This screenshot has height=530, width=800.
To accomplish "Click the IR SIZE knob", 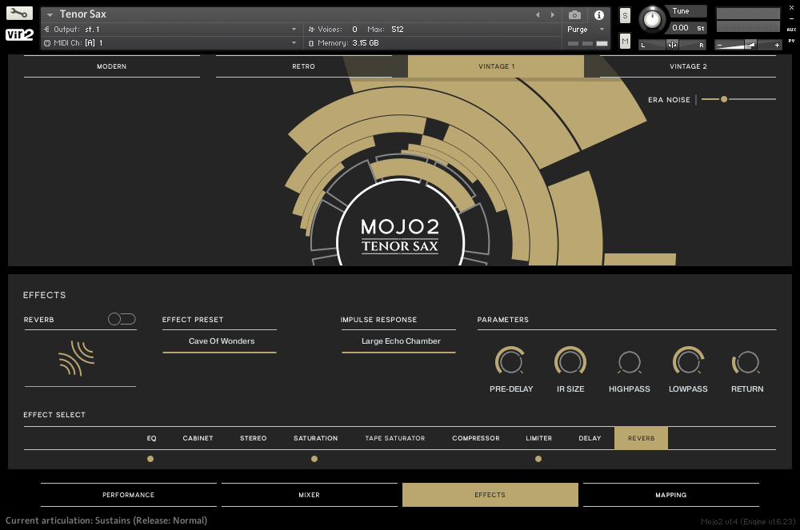I will click(570, 362).
